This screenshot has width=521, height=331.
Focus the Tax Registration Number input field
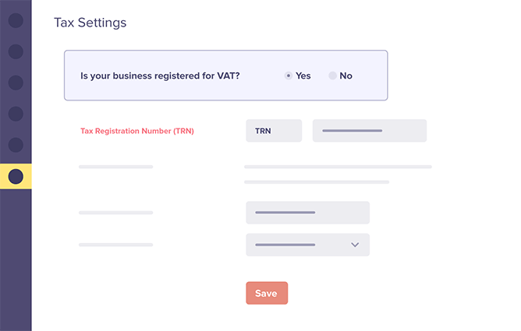pyautogui.click(x=370, y=131)
